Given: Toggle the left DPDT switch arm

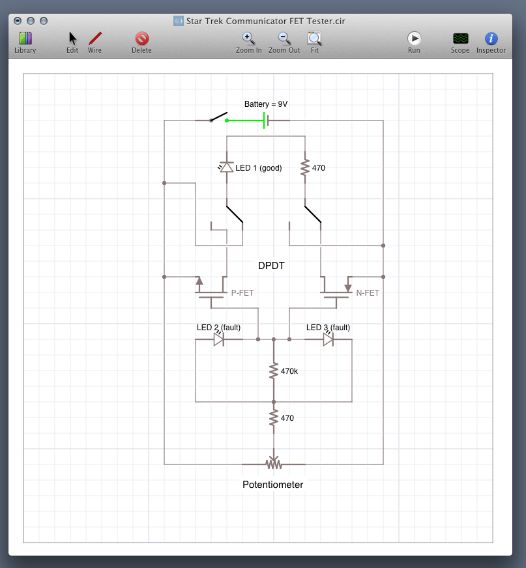Looking at the screenshot, I should click(235, 214).
